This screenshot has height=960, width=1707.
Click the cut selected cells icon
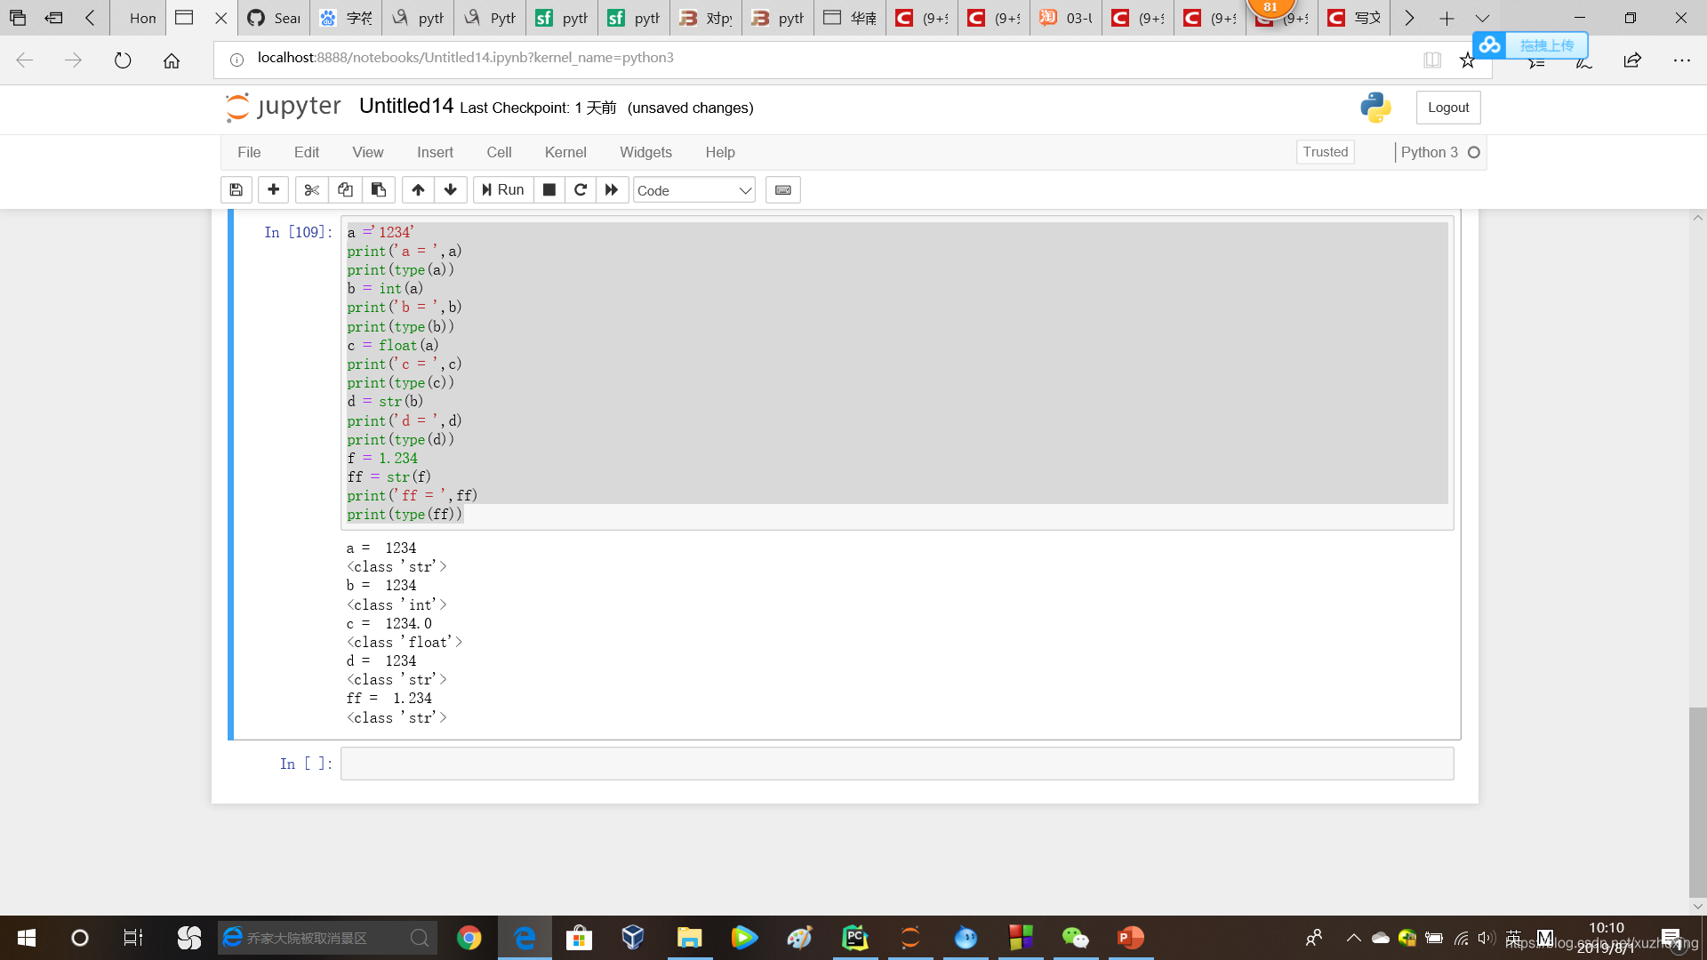point(310,188)
